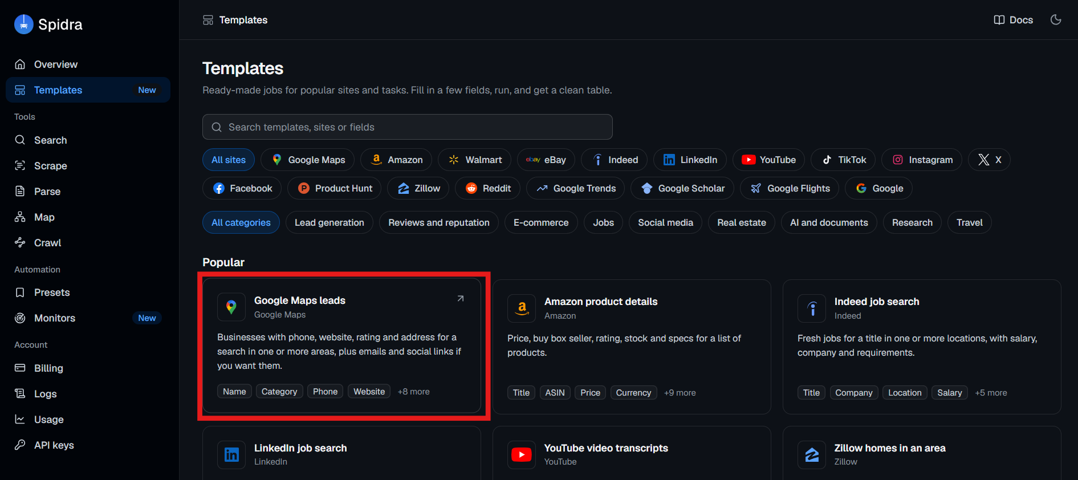Toggle dark mode with the moon icon
The image size is (1078, 480).
point(1056,20)
